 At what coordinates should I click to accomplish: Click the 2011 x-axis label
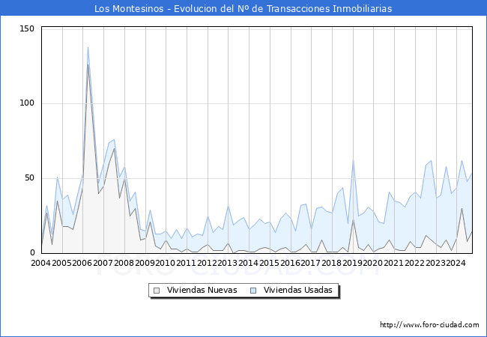pyautogui.click(x=186, y=263)
